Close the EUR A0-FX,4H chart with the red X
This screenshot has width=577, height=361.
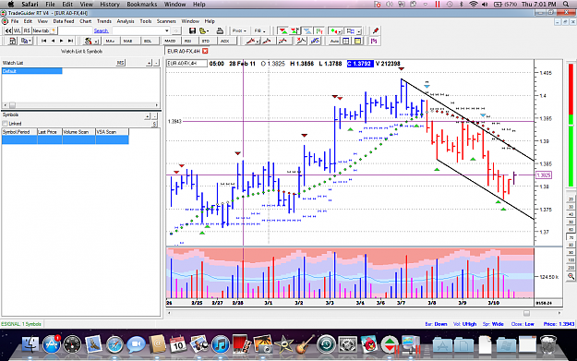tap(205, 51)
